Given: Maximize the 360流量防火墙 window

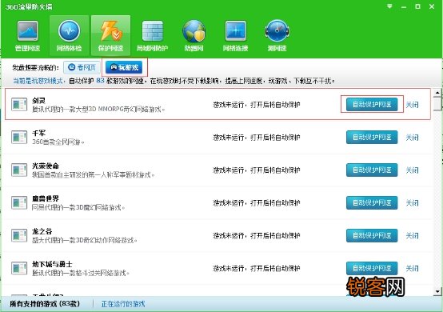Looking at the screenshot, I should (x=417, y=6).
